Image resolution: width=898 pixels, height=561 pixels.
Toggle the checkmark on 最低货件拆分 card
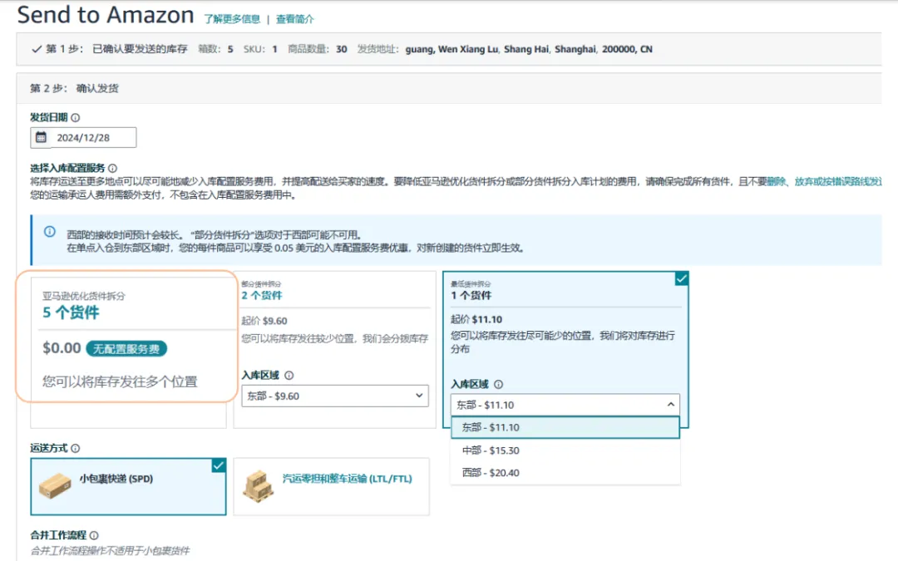pos(681,279)
